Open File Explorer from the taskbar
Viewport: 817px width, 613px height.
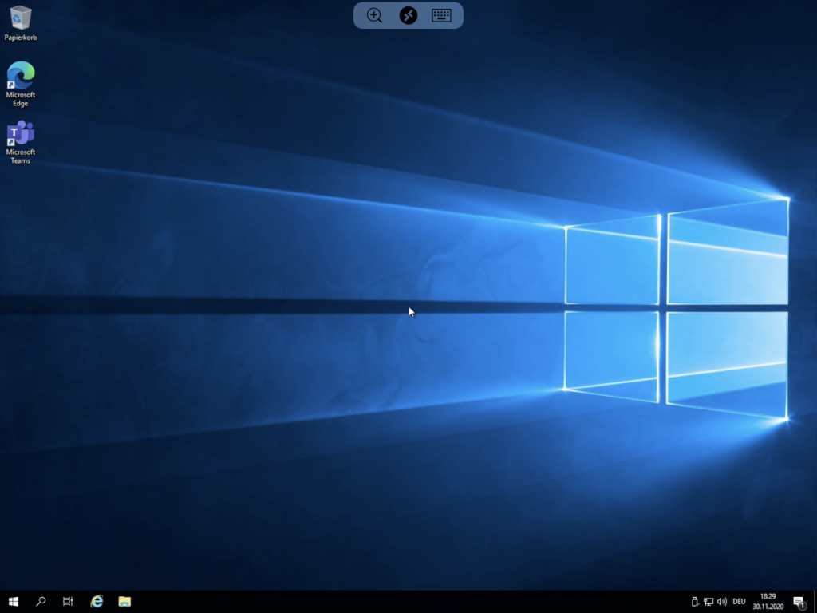[x=124, y=601]
